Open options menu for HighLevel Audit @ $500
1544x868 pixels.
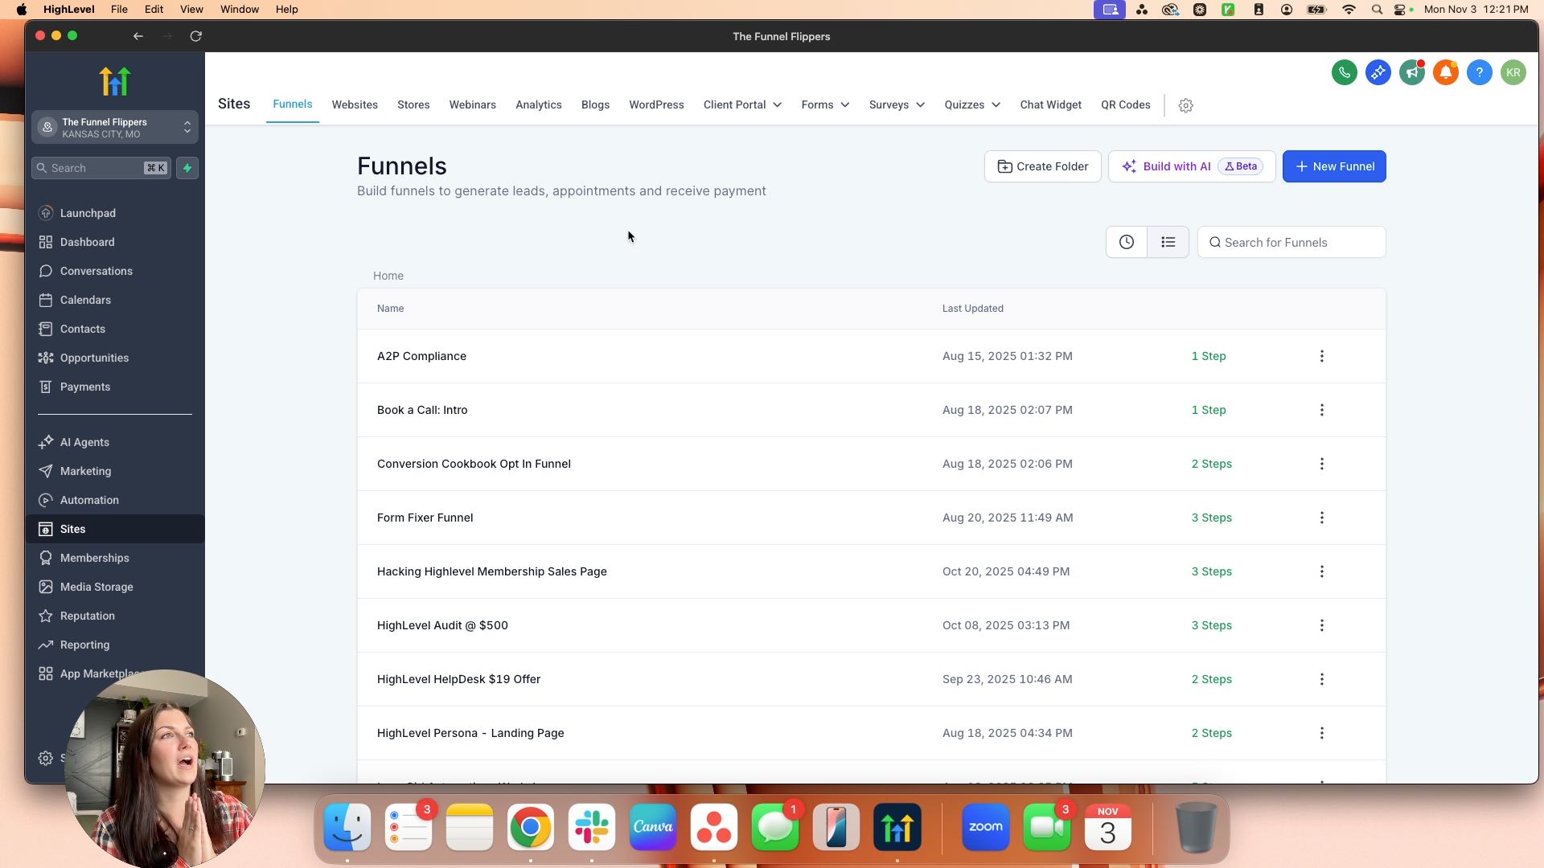tap(1321, 625)
